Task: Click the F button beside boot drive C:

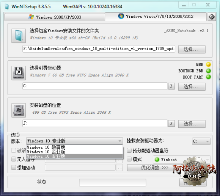Action: click(x=171, y=86)
